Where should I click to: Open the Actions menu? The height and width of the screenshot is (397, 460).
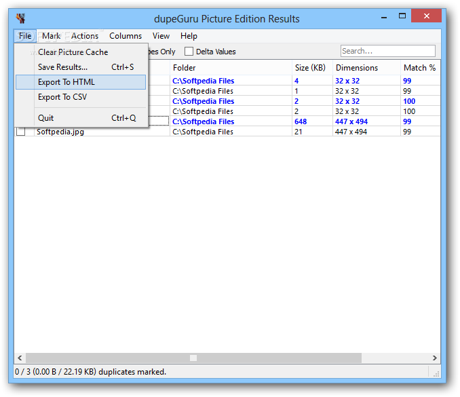(x=85, y=36)
